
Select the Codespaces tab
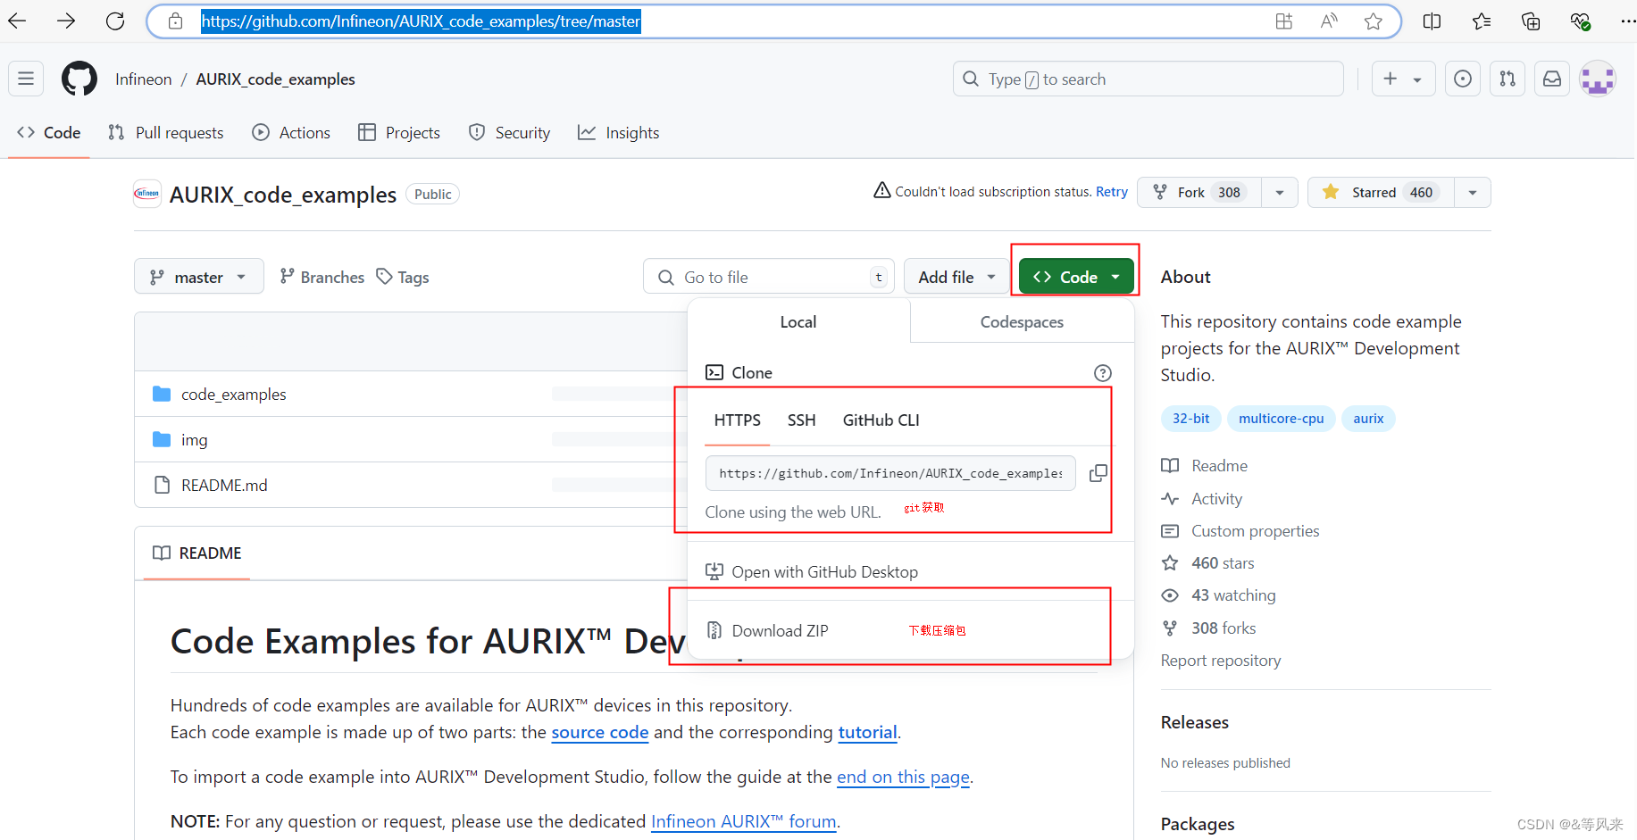pyautogui.click(x=1022, y=321)
